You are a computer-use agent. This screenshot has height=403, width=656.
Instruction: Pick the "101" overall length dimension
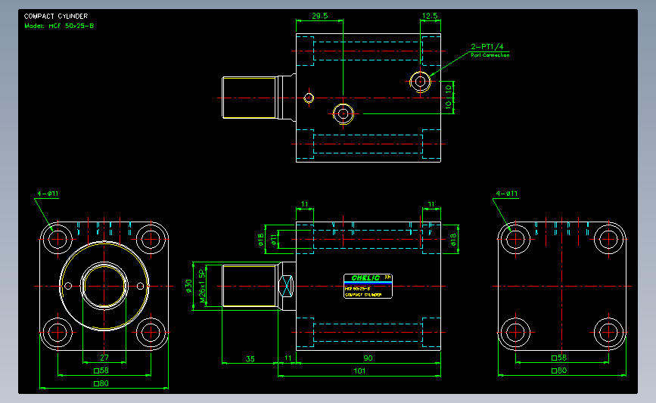pos(359,370)
